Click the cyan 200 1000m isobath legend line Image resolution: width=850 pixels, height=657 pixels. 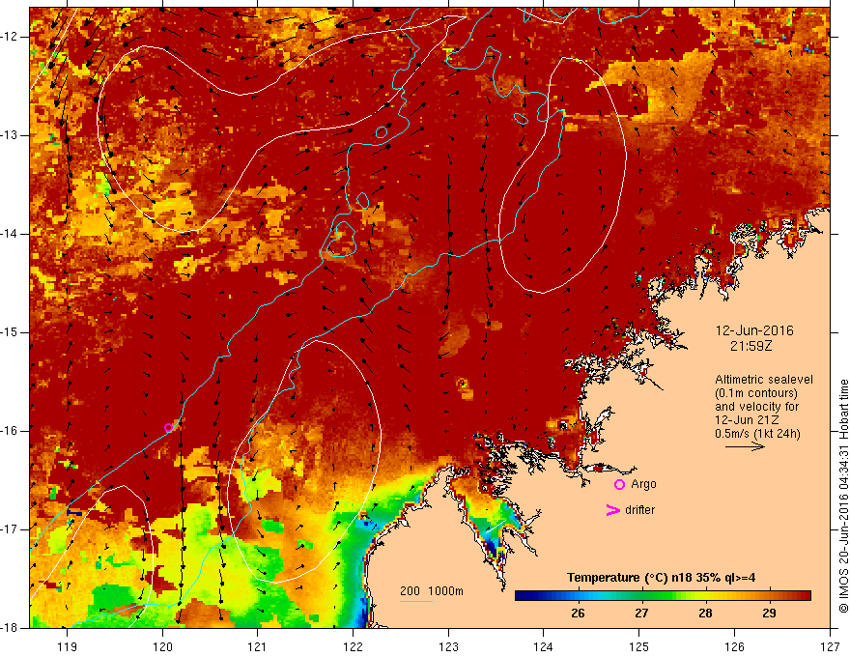[x=415, y=601]
